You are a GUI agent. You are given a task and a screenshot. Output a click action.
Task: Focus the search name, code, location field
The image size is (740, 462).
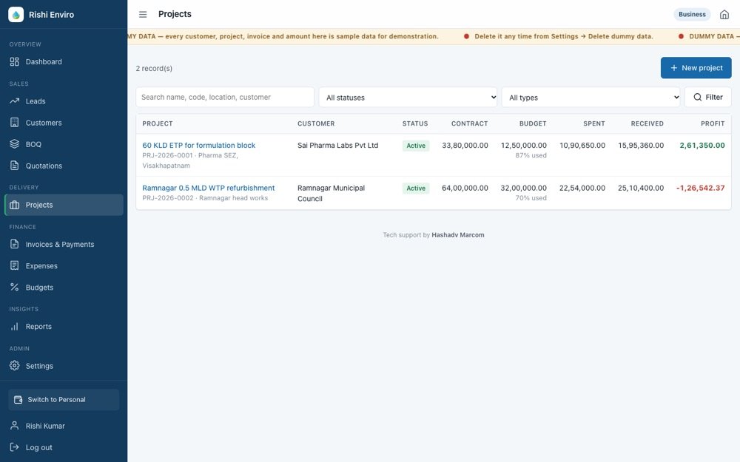coord(225,97)
